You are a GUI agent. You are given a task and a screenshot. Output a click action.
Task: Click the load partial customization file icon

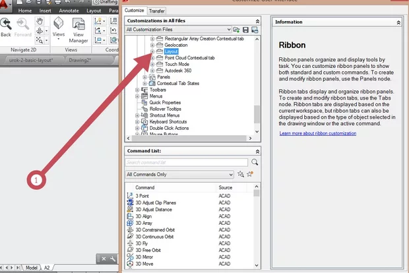coord(236,30)
